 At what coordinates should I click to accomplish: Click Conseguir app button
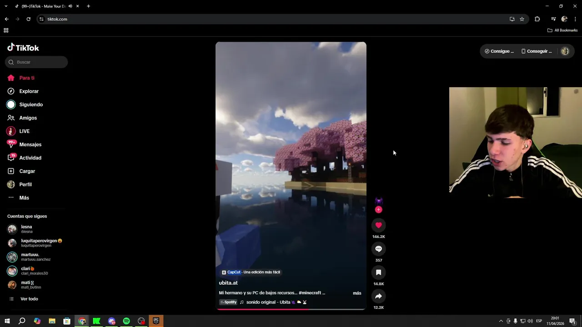536,51
